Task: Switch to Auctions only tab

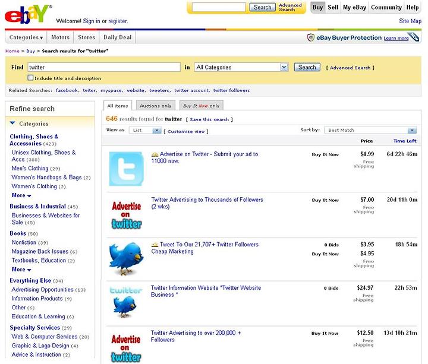Action: 156,106
